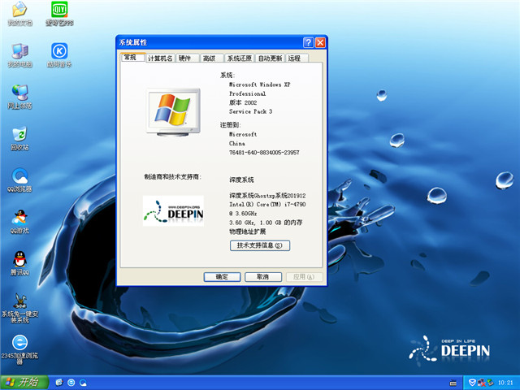This screenshot has height=390, width=520.
Task: Switch to the 计算机名 tab
Action: click(160, 58)
